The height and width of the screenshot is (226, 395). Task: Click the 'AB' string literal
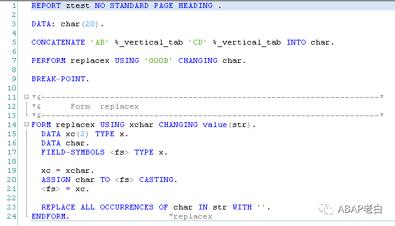99,42
